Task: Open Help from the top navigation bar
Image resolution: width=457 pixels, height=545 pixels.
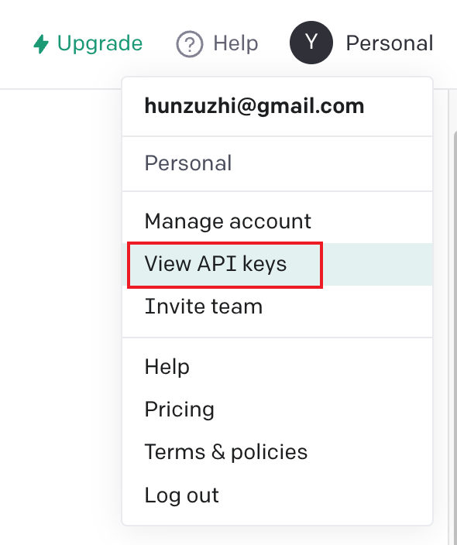Action: [218, 44]
